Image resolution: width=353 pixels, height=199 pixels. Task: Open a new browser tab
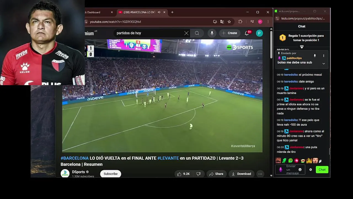[x=172, y=12]
